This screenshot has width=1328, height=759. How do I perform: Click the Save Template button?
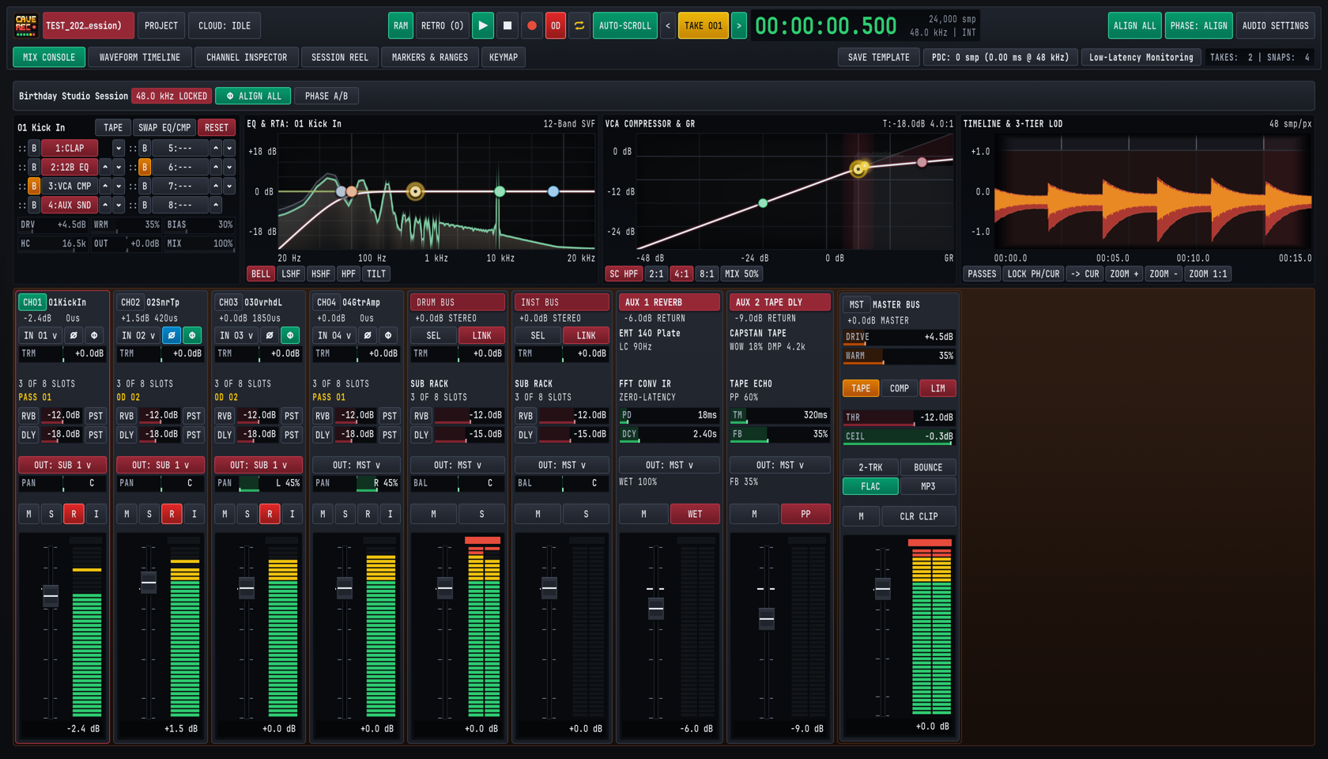click(879, 57)
